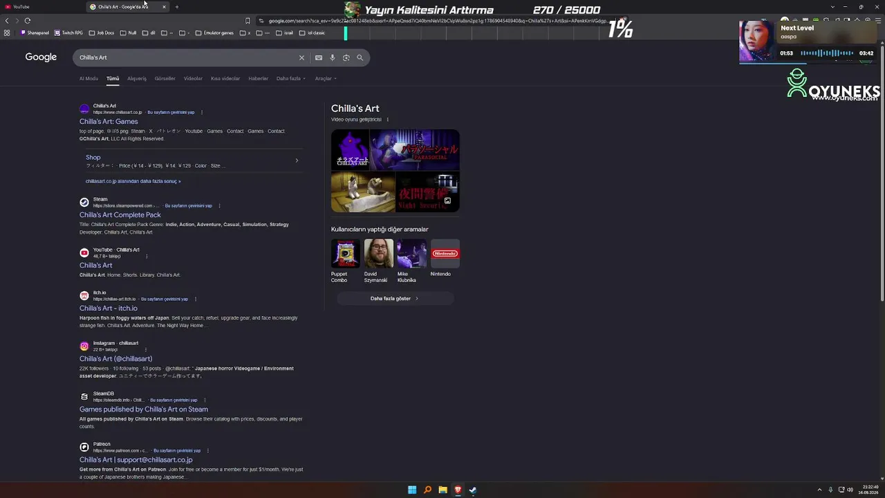Viewport: 885px width, 498px height.
Task: Reload the page with the refresh icon
Action: [27, 21]
